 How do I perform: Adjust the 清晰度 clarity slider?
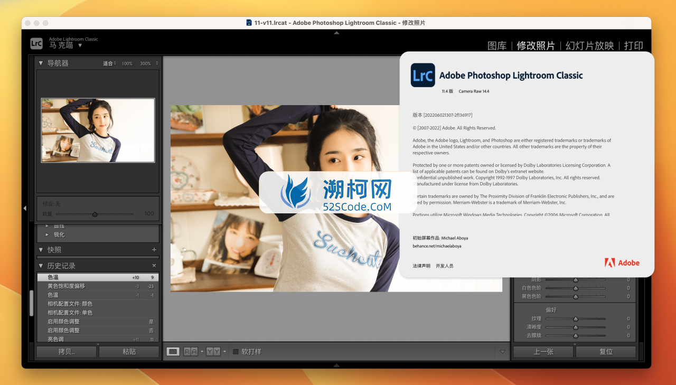(576, 327)
